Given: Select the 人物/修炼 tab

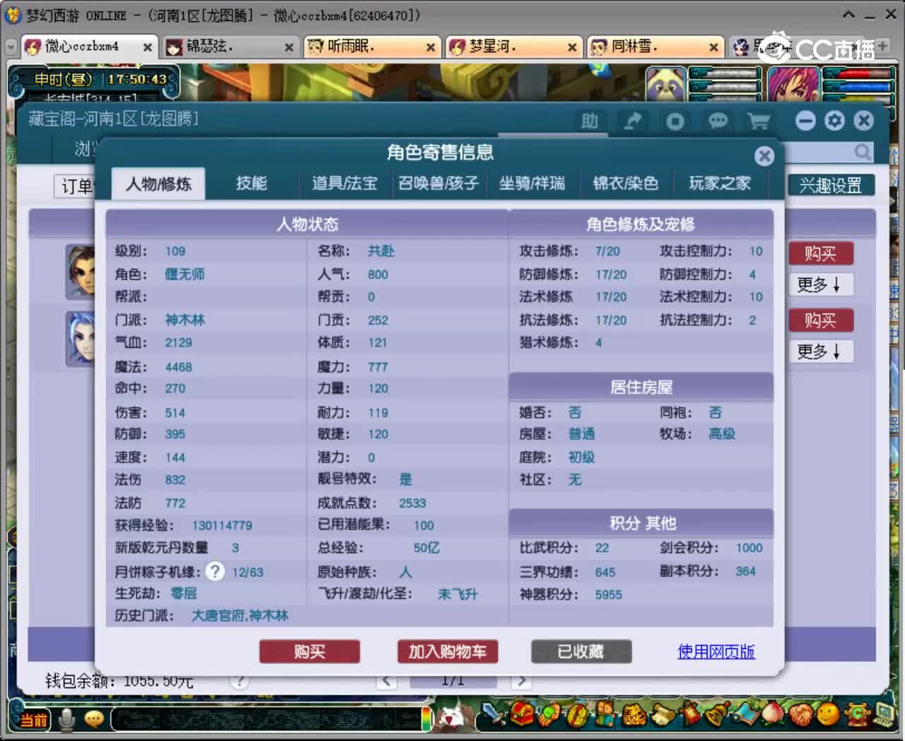Looking at the screenshot, I should click(158, 184).
